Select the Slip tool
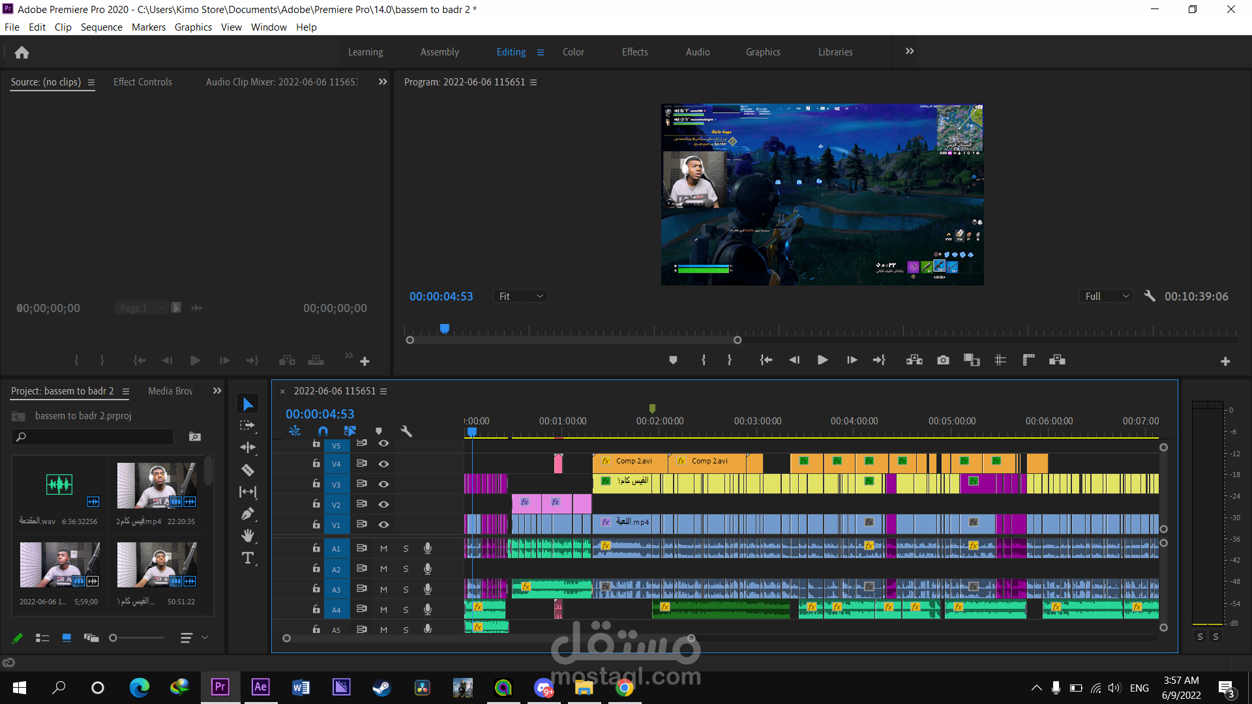Screen dimensions: 1252x704 click(x=248, y=491)
